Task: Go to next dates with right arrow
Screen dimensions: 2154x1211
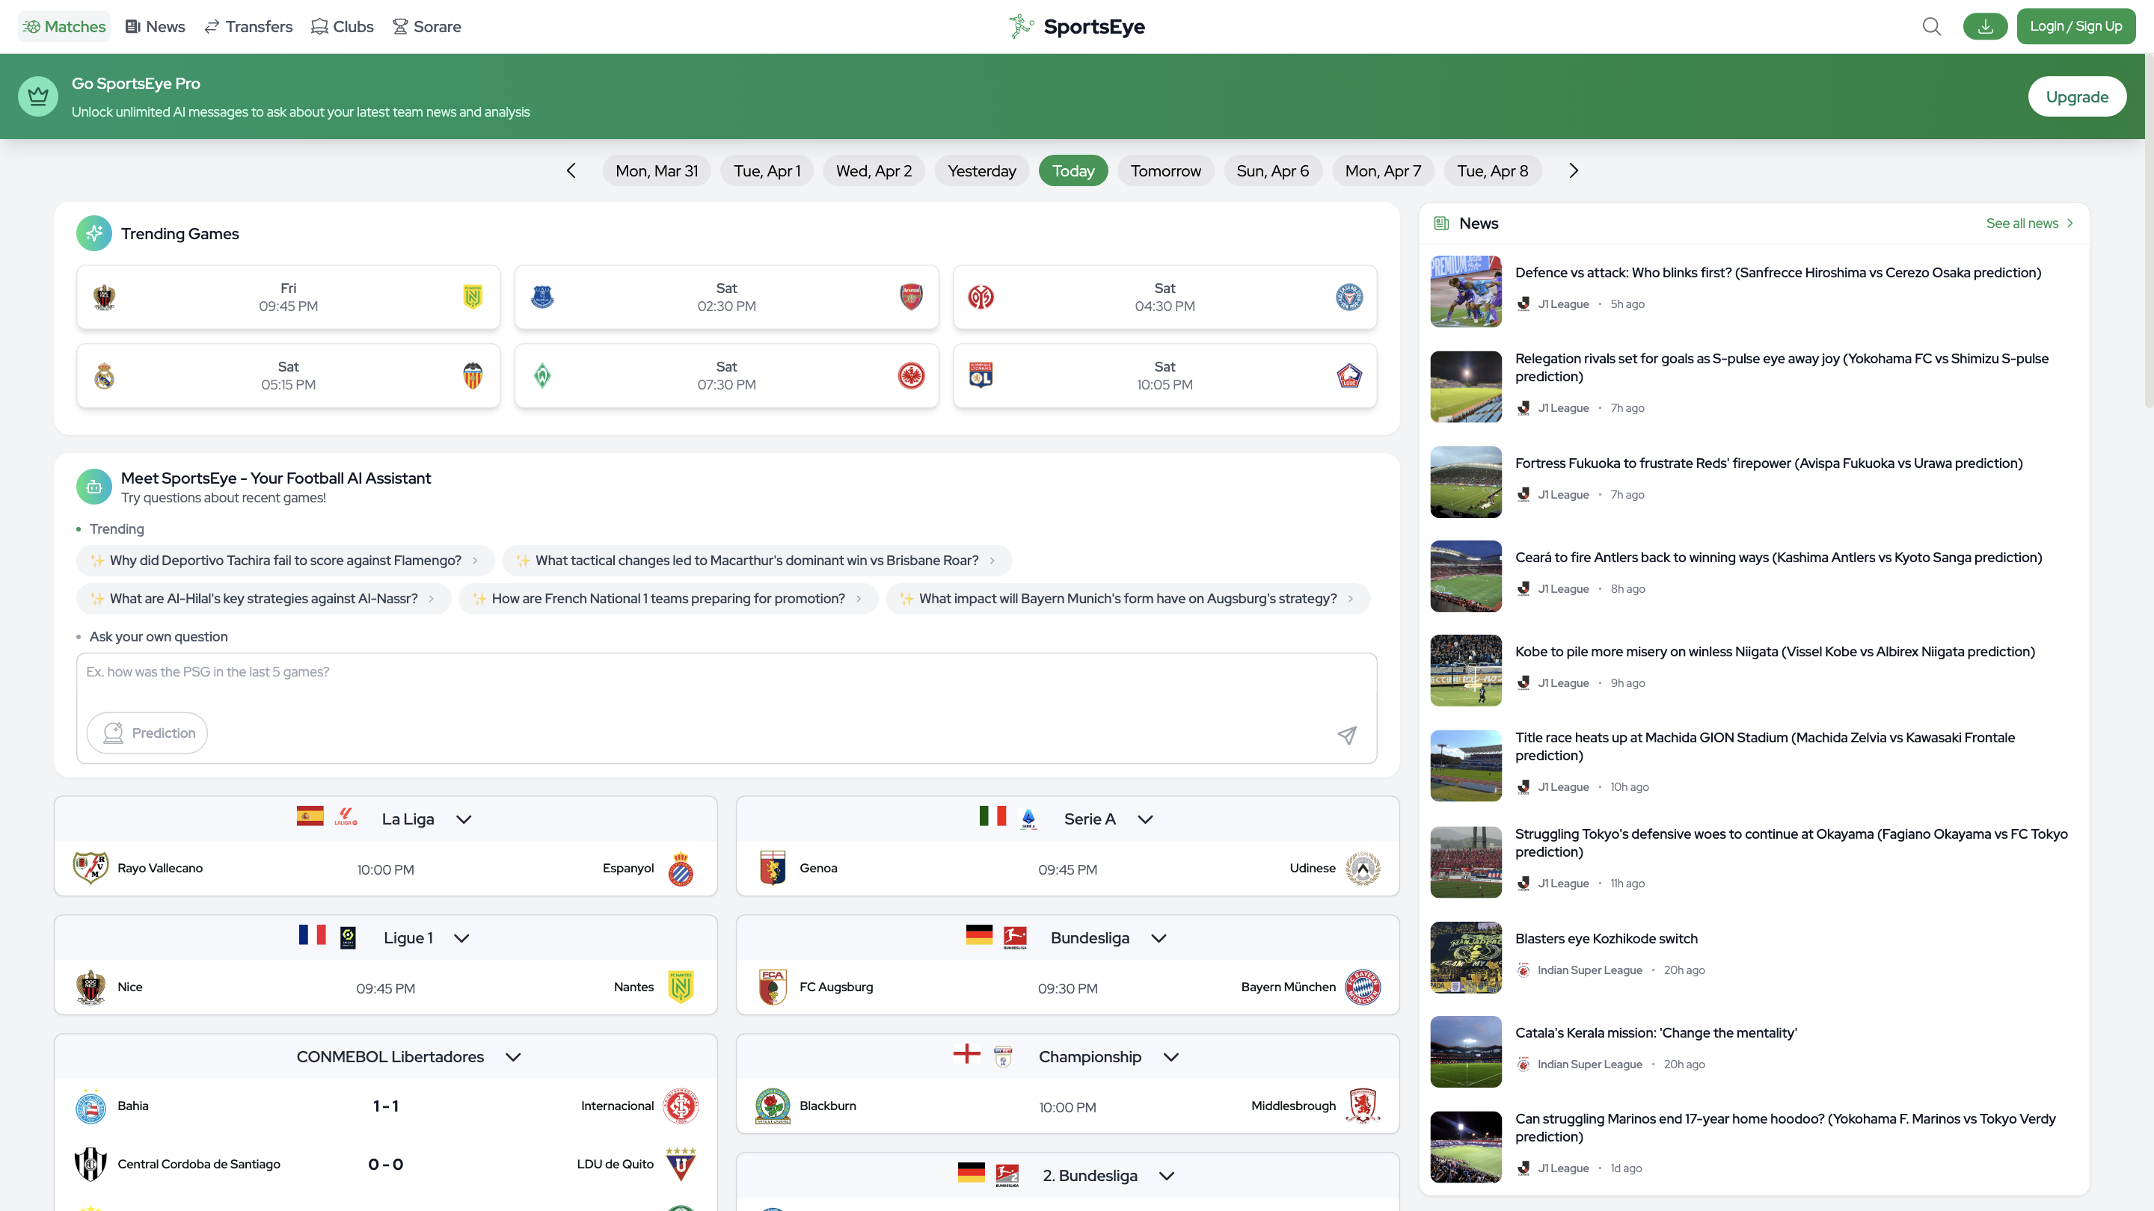Action: pyautogui.click(x=1573, y=170)
